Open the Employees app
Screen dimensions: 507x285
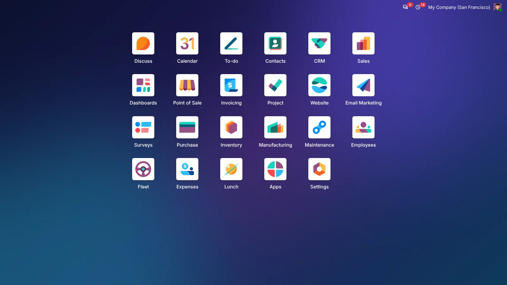pos(363,127)
